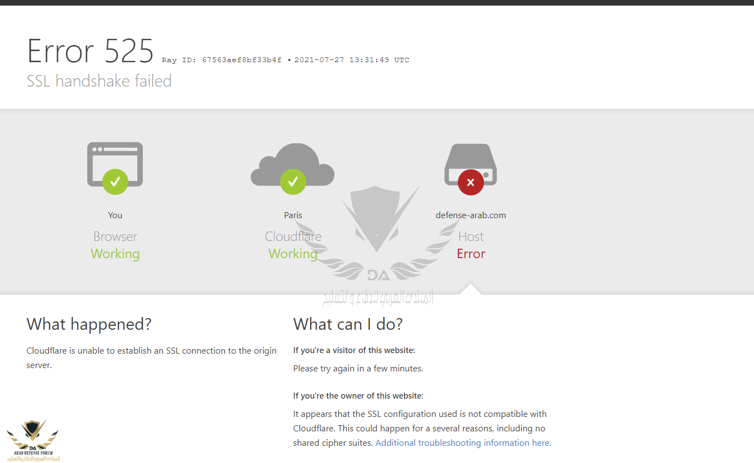This screenshot has width=754, height=463.
Task: Click the SSL handshake failed subtitle
Action: coord(99,81)
